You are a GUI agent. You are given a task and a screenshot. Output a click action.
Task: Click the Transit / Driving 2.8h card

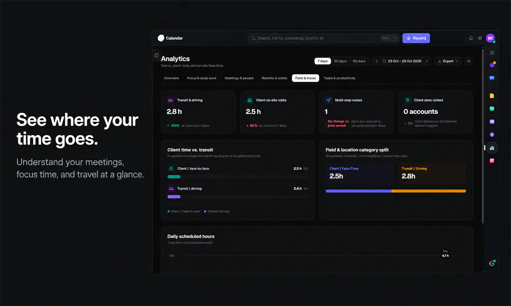[432, 173]
